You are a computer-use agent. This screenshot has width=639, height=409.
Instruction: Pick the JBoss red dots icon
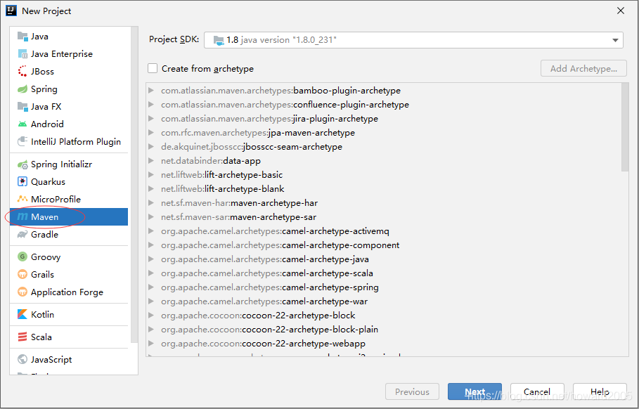tap(22, 71)
